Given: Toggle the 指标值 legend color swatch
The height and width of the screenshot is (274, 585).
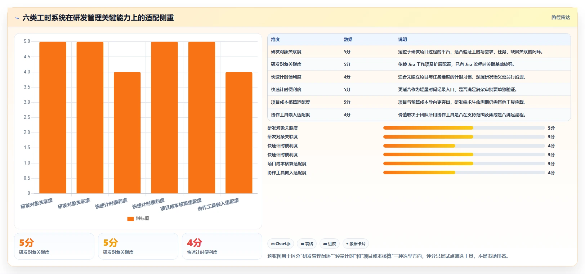Looking at the screenshot, I should click(130, 219).
